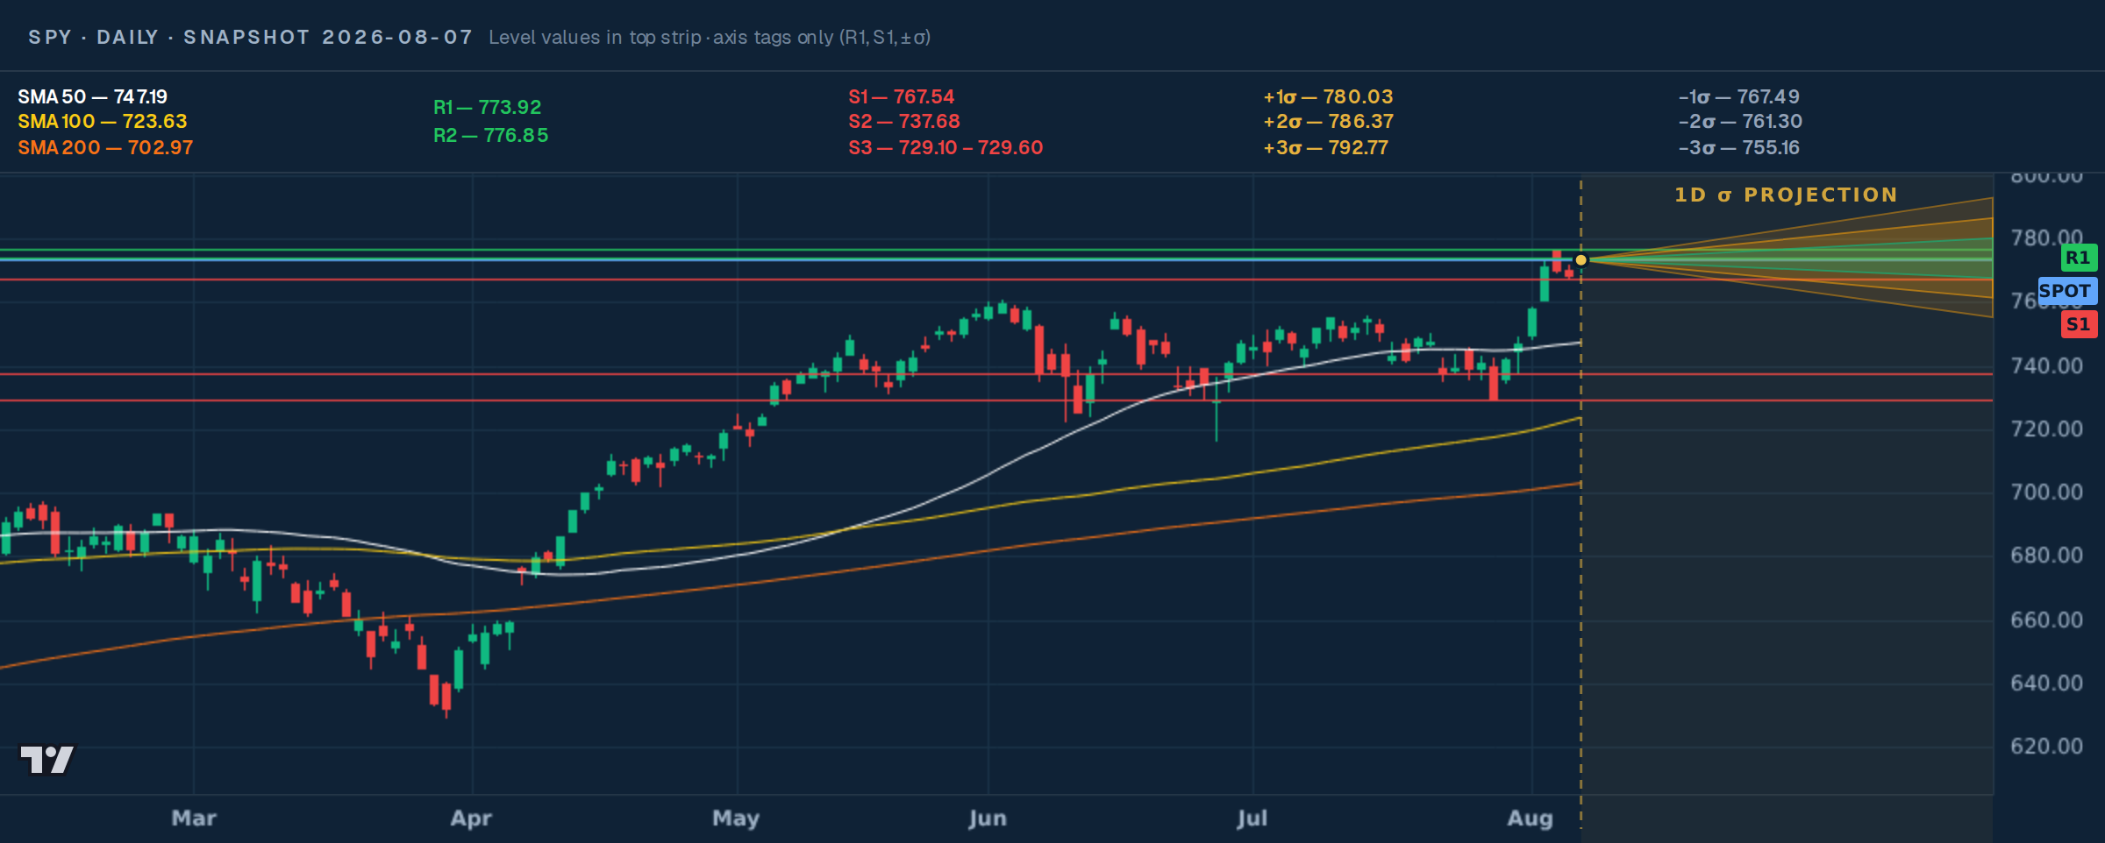Click the S3 — 729.10 – 729.60 text
The width and height of the screenshot is (2105, 843).
pos(945,147)
